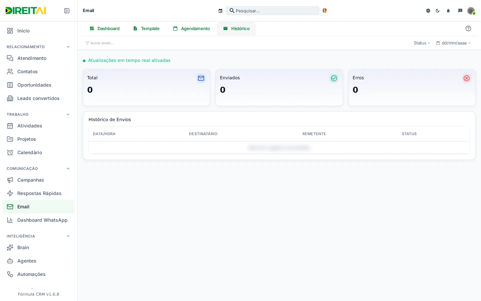Collapse the Inteligência section chevron
The height and width of the screenshot is (301, 481).
[68, 236]
